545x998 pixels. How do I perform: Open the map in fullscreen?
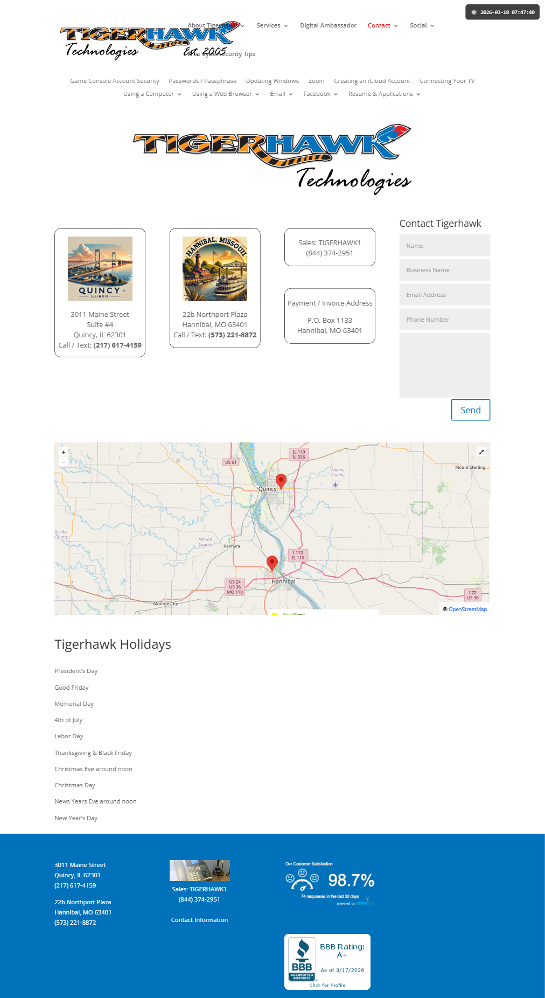(481, 452)
